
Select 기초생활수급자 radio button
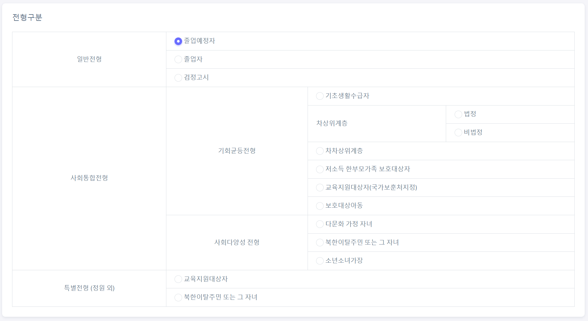coord(320,96)
